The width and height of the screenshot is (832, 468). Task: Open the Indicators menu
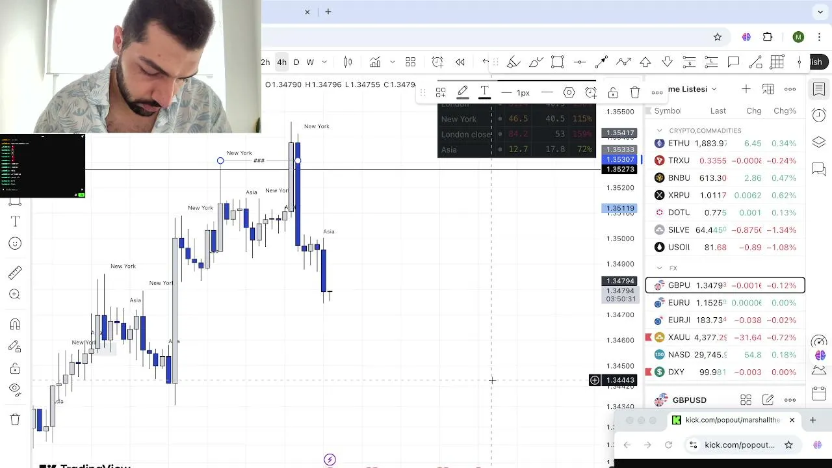click(x=375, y=62)
